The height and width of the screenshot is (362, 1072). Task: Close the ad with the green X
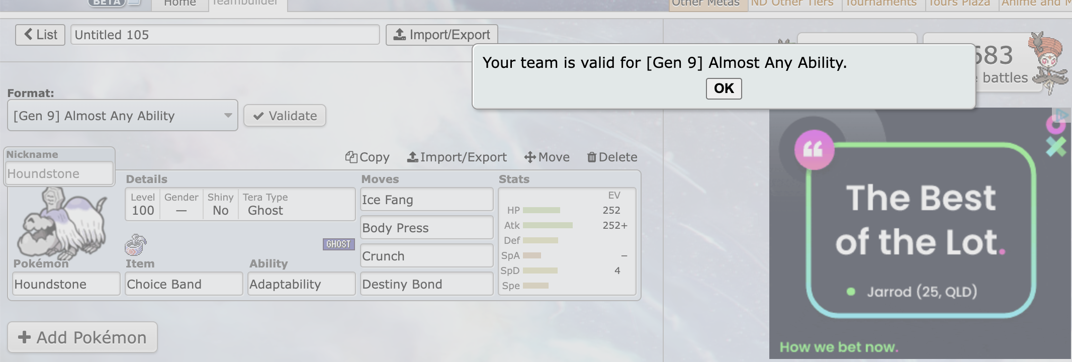1056,146
